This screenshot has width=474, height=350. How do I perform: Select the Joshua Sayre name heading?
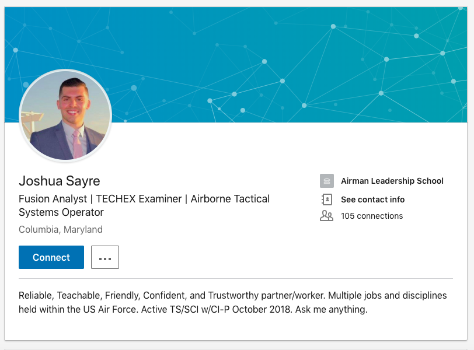pos(60,181)
